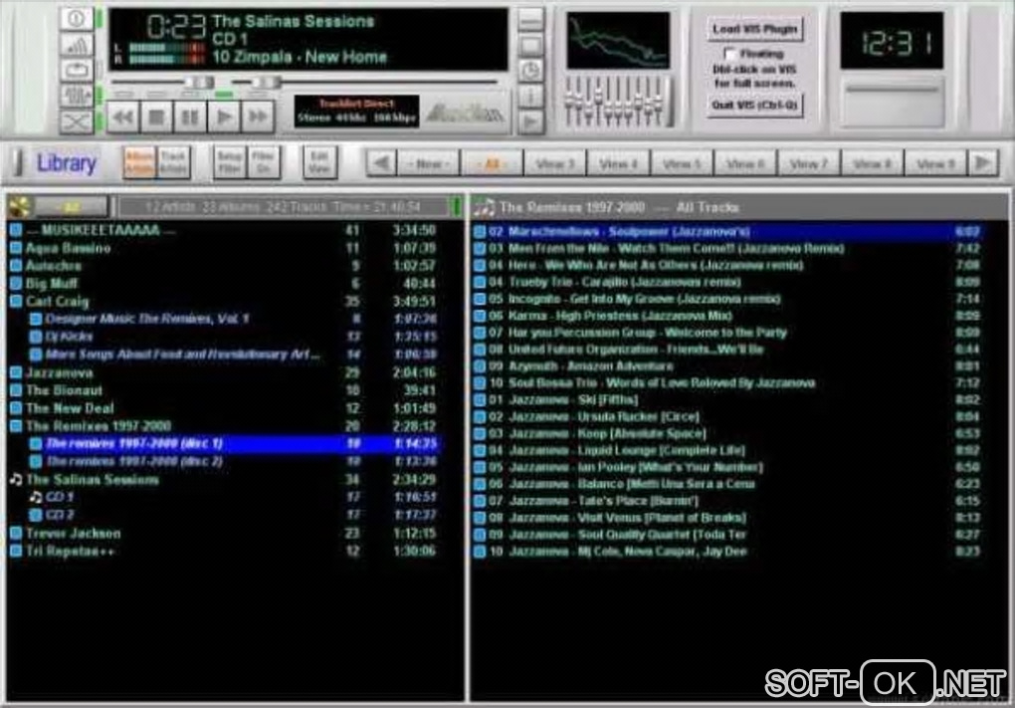Screen dimensions: 1015x708
Task: Expand the The Bionaut artist node
Action: click(16, 390)
